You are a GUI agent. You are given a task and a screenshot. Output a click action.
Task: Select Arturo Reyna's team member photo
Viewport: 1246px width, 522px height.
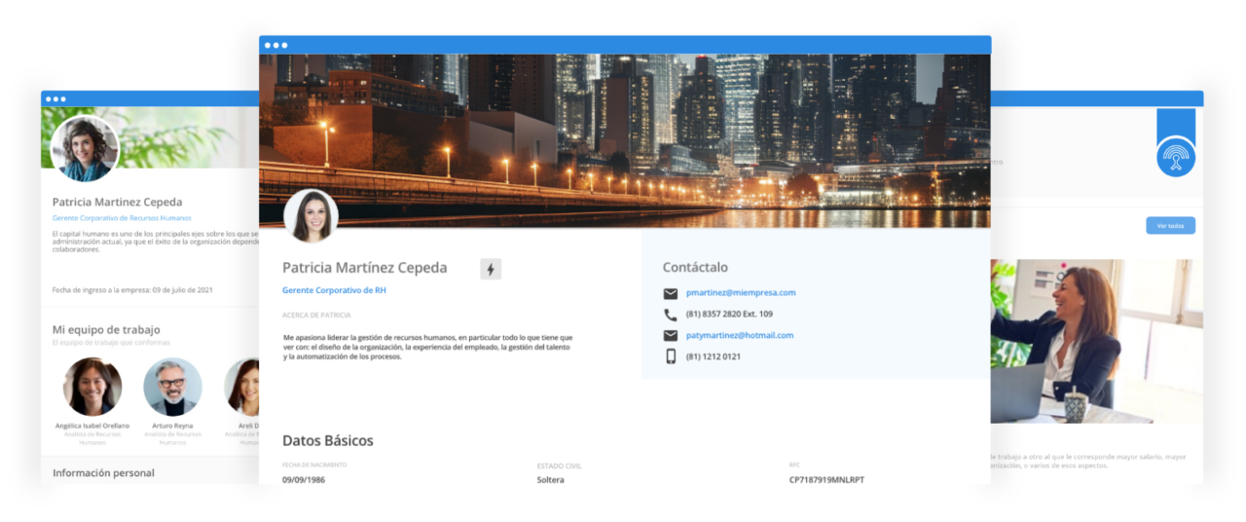point(172,387)
